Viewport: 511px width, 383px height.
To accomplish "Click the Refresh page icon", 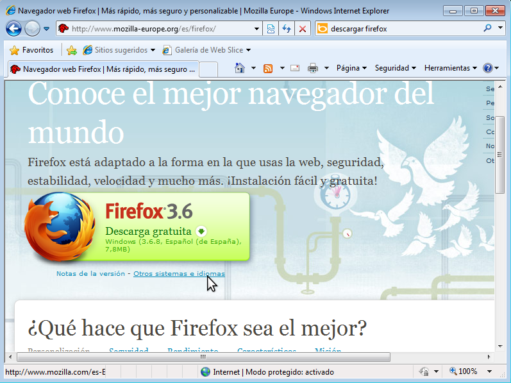I will 287,29.
